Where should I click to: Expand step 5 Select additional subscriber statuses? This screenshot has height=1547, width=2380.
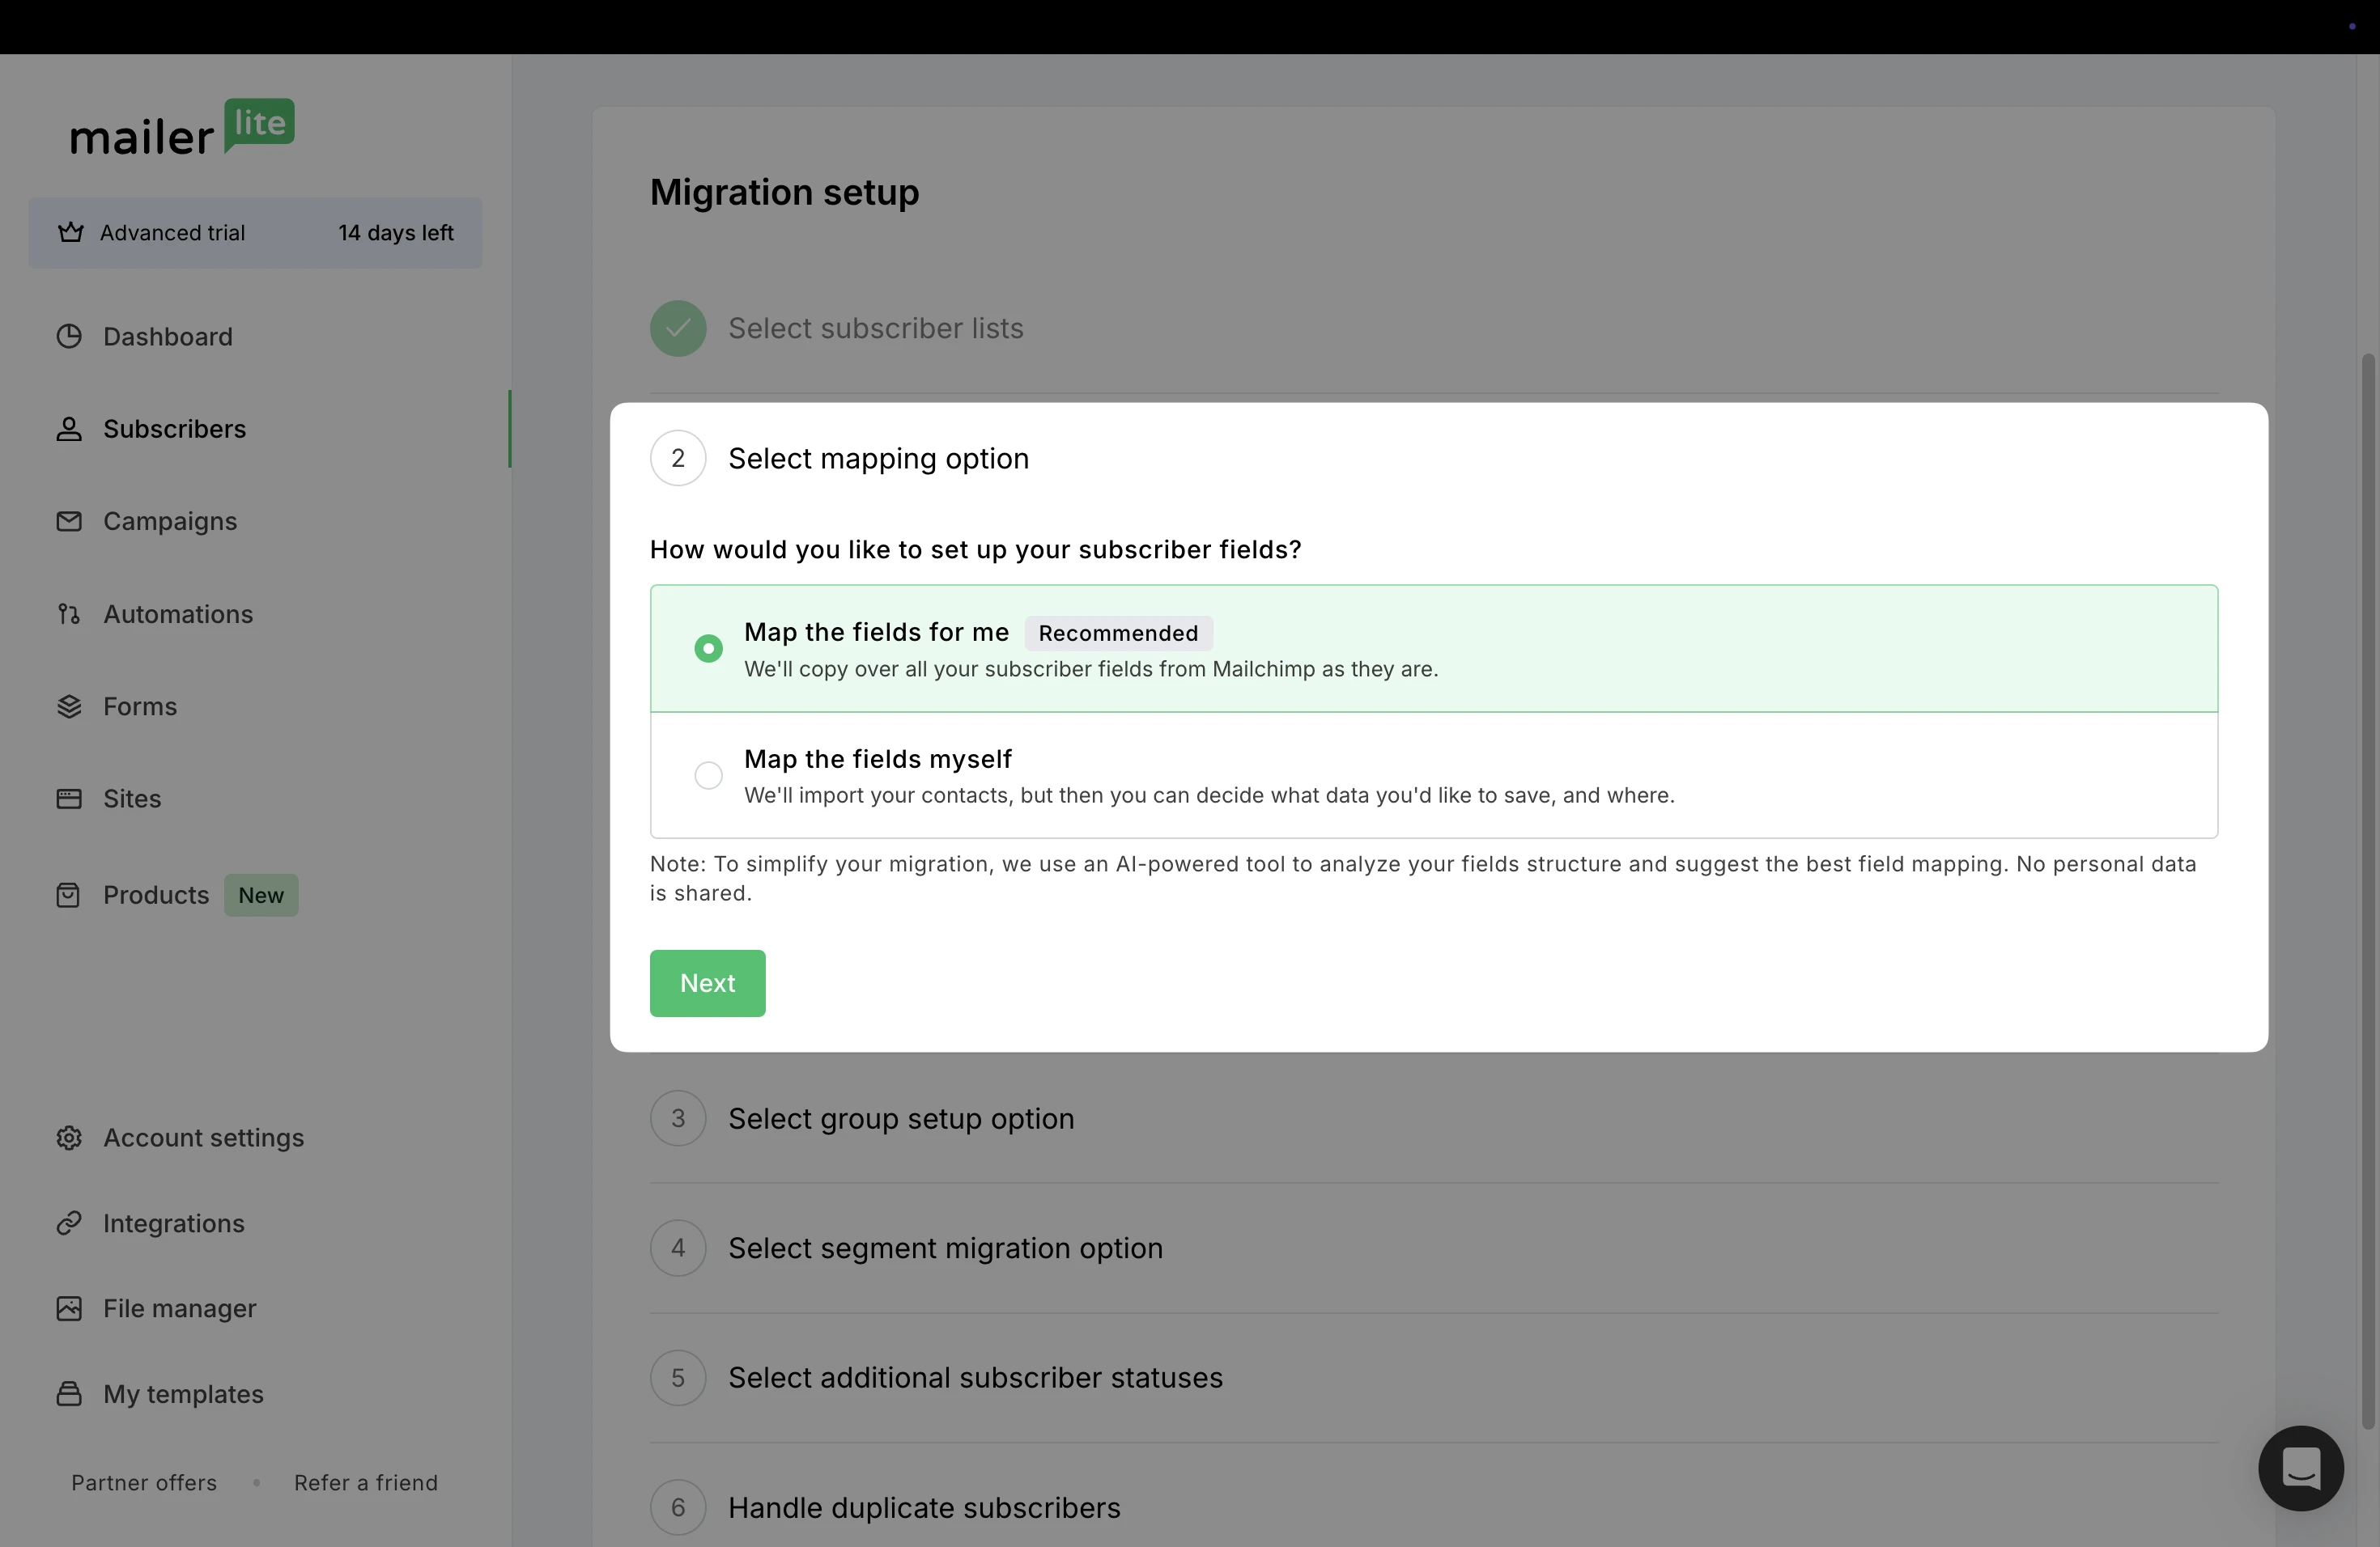coord(974,1378)
